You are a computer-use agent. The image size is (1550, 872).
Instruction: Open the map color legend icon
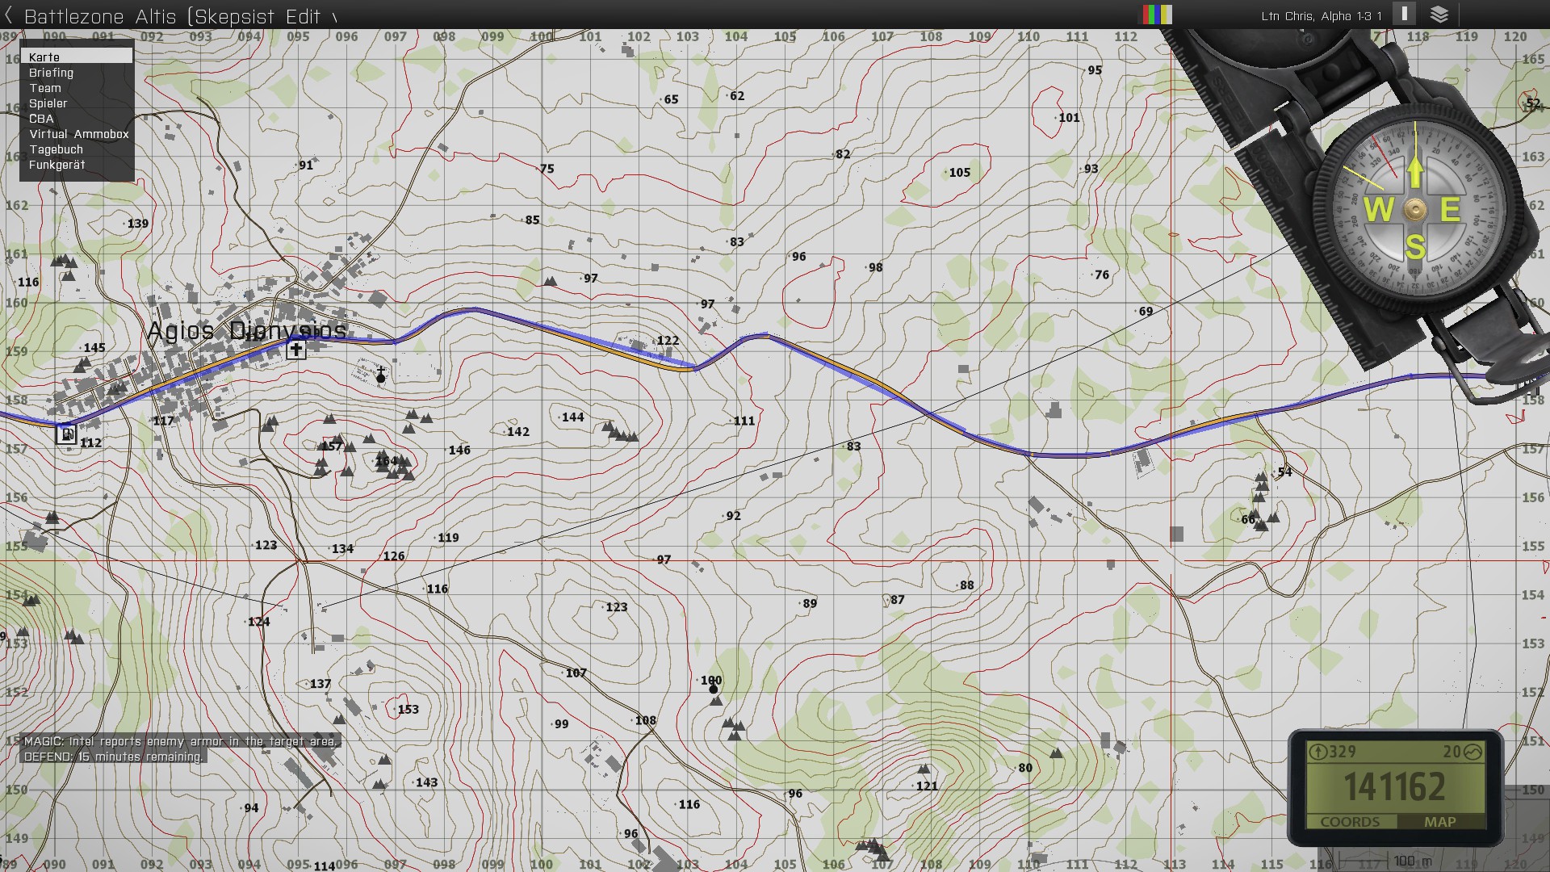click(x=1156, y=15)
